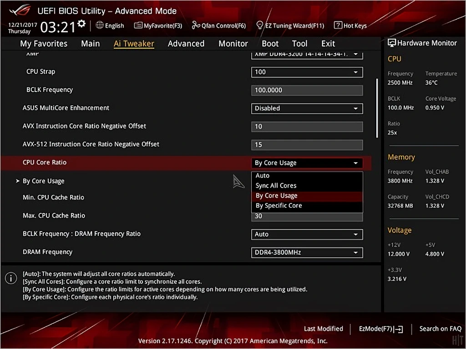
Task: Choose By Core Usage option in list
Action: click(x=307, y=196)
